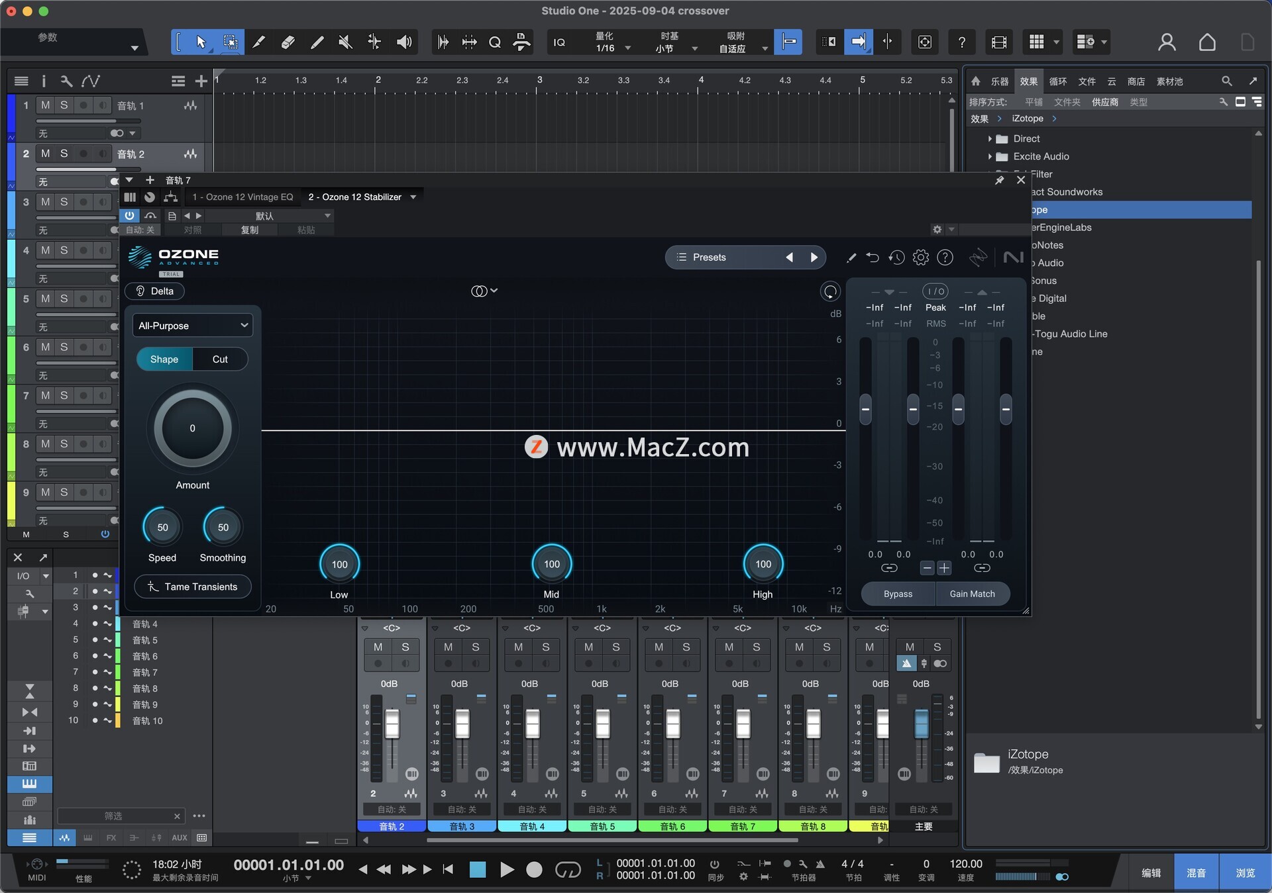
Task: Open track inspector i icon
Action: 44,81
